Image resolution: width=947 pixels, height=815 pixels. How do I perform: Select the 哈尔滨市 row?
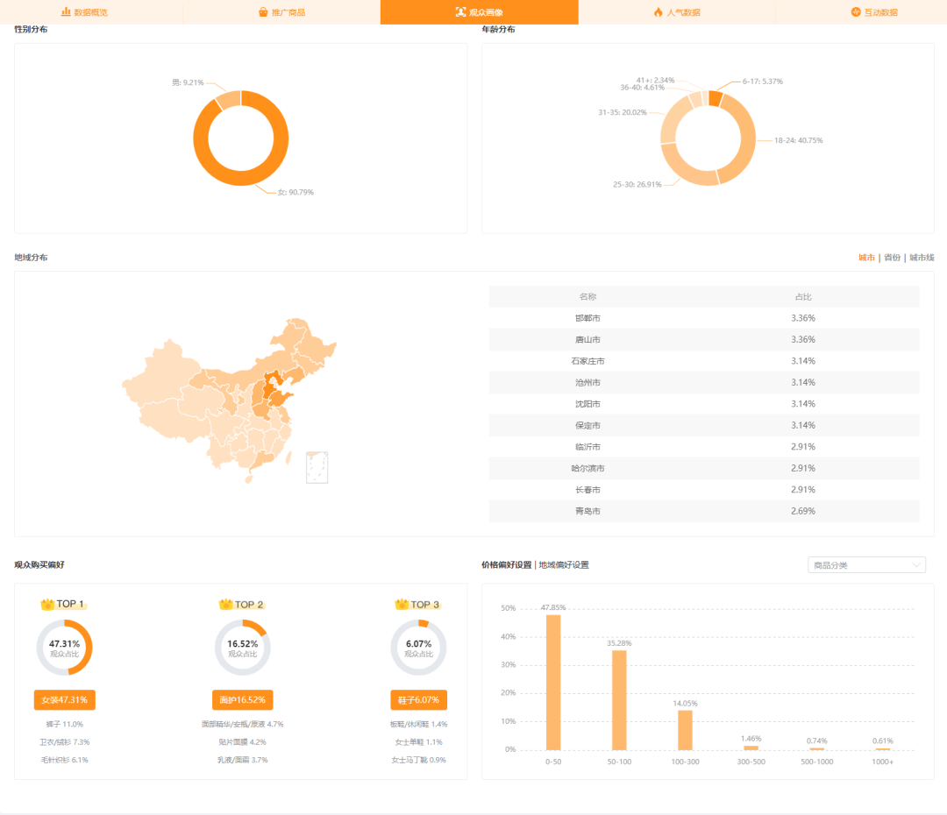click(x=704, y=469)
